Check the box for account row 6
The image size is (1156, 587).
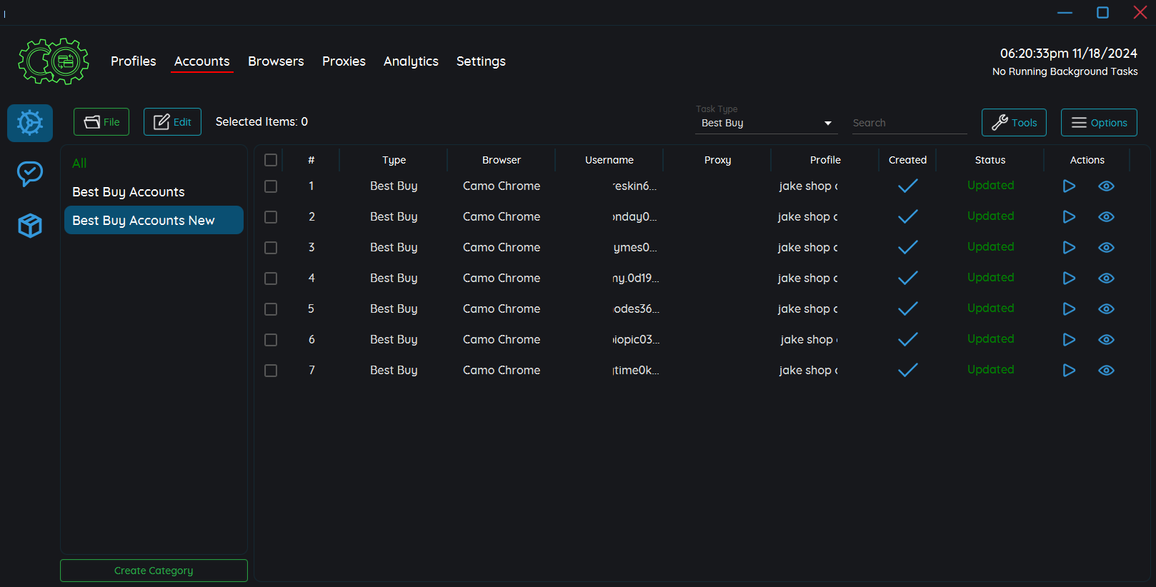(271, 340)
